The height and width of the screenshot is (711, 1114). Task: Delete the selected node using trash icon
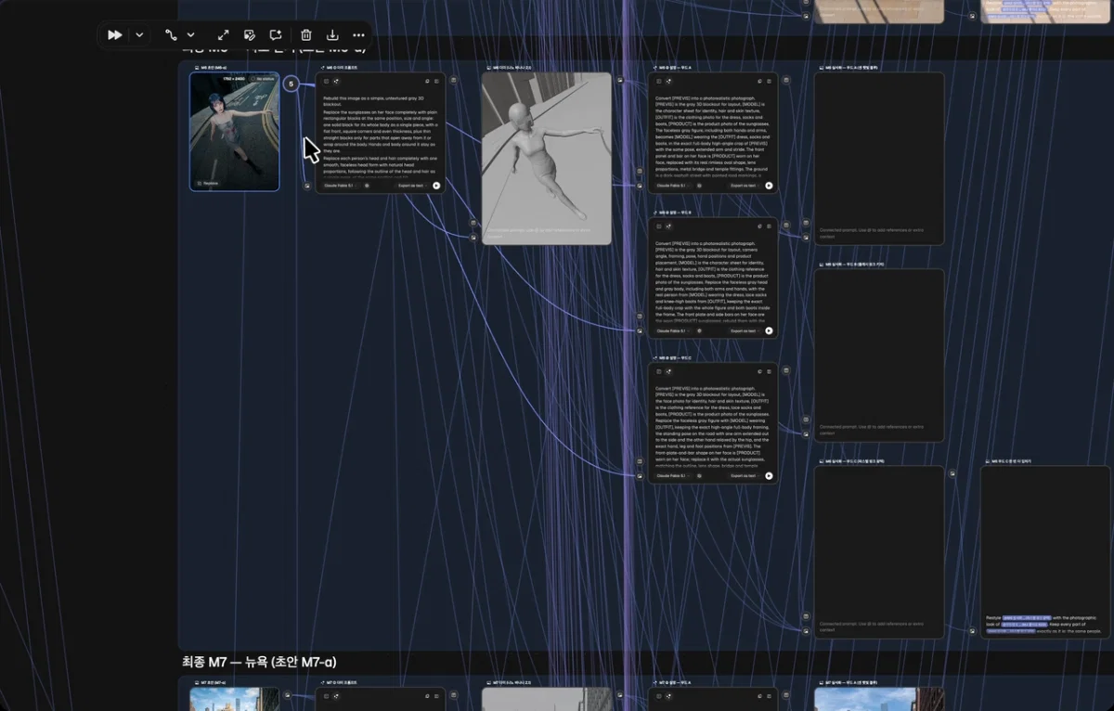coord(306,35)
